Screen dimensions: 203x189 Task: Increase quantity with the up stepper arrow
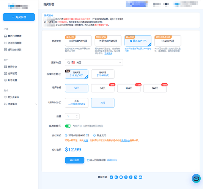click(x=77, y=115)
